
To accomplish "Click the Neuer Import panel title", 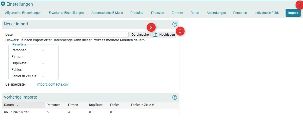I will pos(16,24).
